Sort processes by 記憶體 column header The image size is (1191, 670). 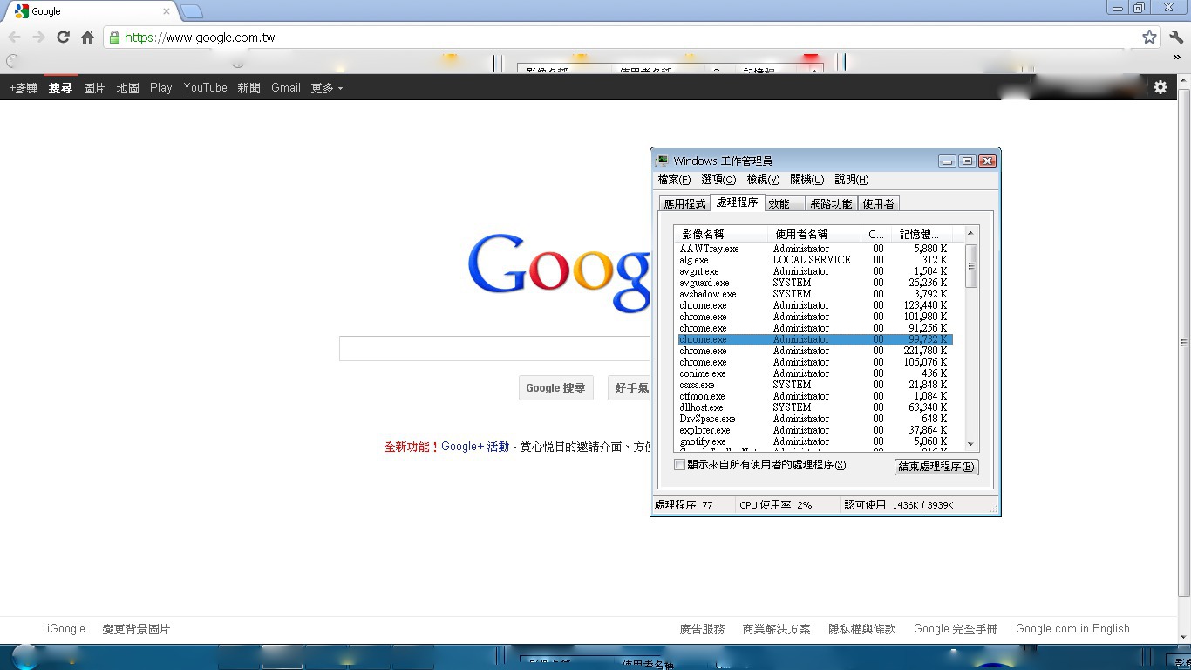922,234
